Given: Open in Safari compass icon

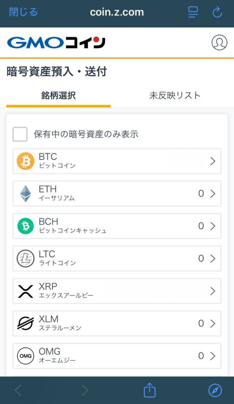Looking at the screenshot, I should point(215,390).
